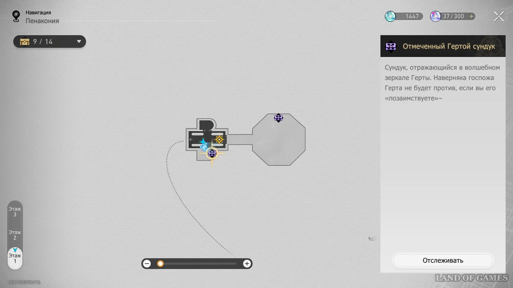This screenshot has width=513, height=288.
Task: Select the Herta chest marker in the octagonal room
Action: (x=278, y=118)
